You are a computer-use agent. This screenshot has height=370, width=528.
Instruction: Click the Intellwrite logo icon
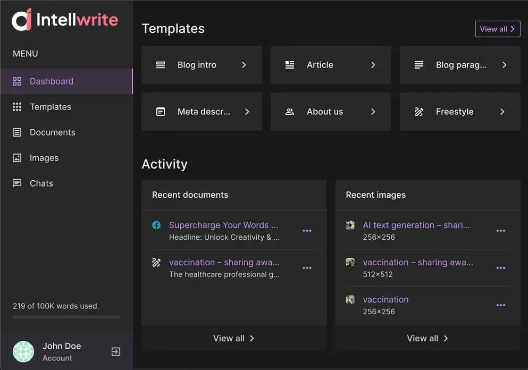pos(22,20)
